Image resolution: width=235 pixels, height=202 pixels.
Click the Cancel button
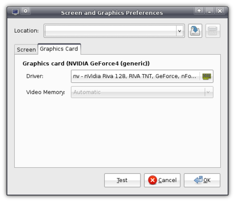tap(162, 180)
